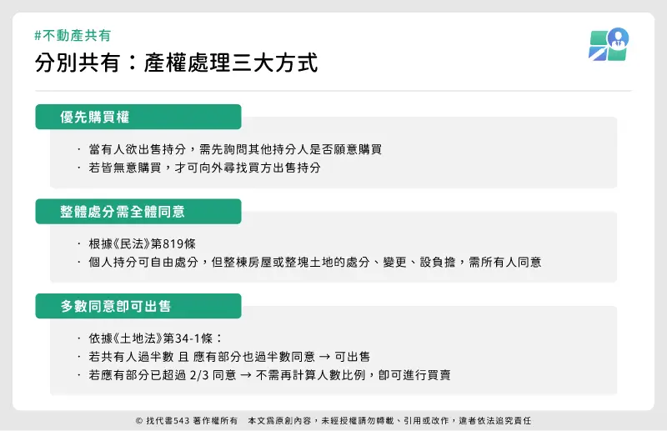Click the line starting 個人持分可自由處分
The width and height of the screenshot is (667, 431).
pos(315,262)
